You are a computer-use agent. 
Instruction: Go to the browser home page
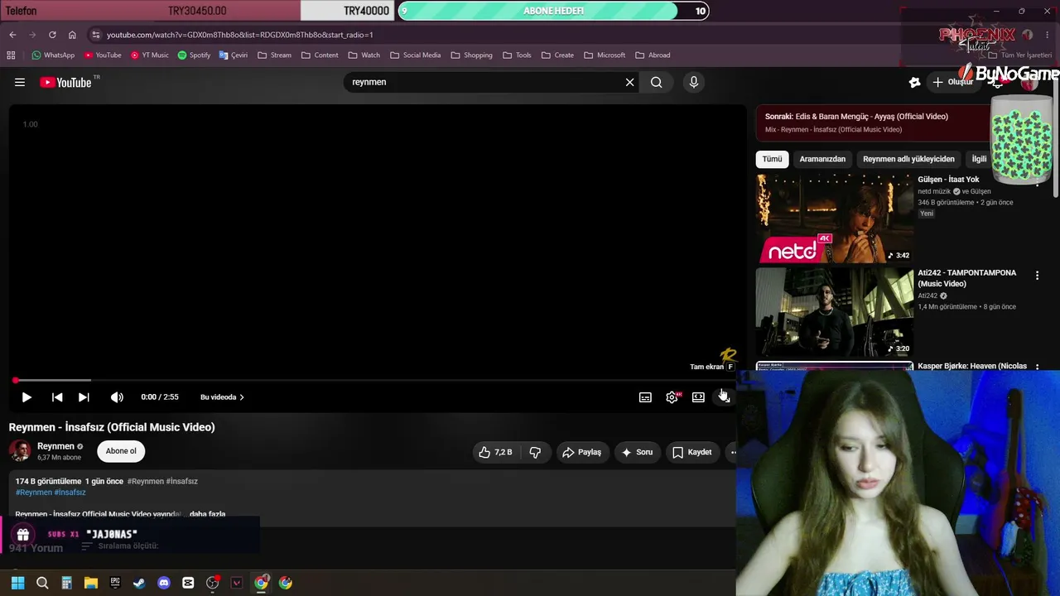click(x=72, y=35)
